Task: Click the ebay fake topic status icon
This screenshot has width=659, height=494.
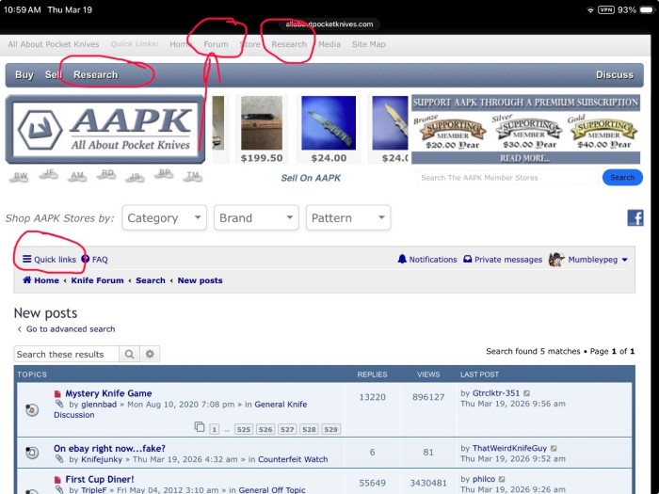Action: coord(32,453)
